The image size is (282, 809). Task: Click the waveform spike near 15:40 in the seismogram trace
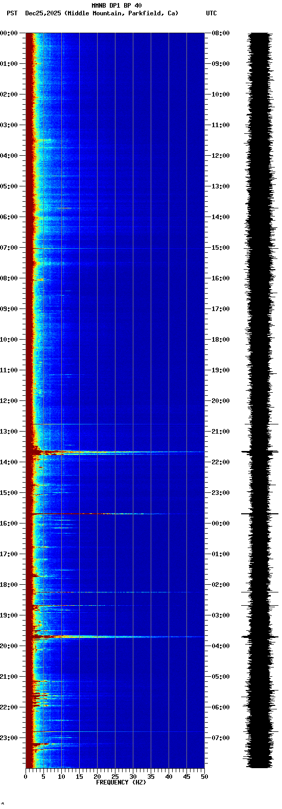(x=260, y=514)
